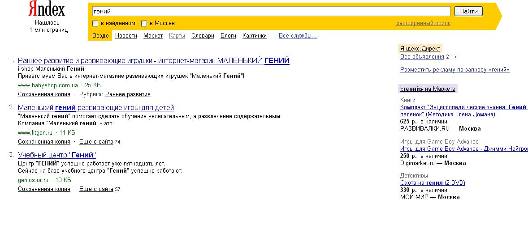Open result 'Маленький гений развивающие игры для детей'
528x229 pixels.
pos(96,108)
